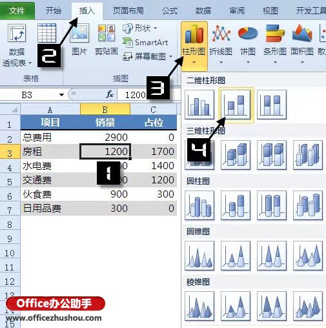Choose the 3-D 100% stacked column chart
This screenshot has height=328, width=326.
pos(272,155)
